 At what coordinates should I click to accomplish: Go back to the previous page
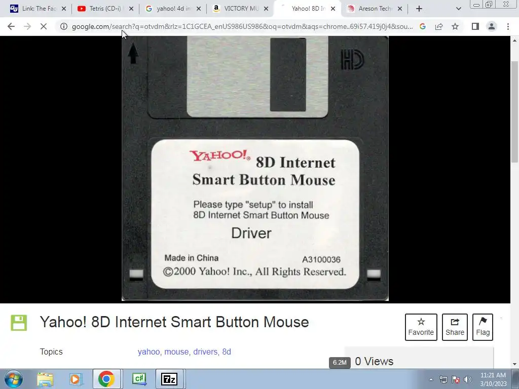pos(11,26)
